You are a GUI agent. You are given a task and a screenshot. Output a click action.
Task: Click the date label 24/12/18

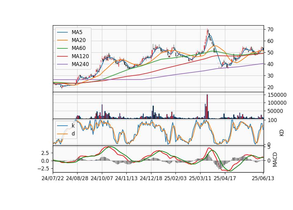pos(151,178)
